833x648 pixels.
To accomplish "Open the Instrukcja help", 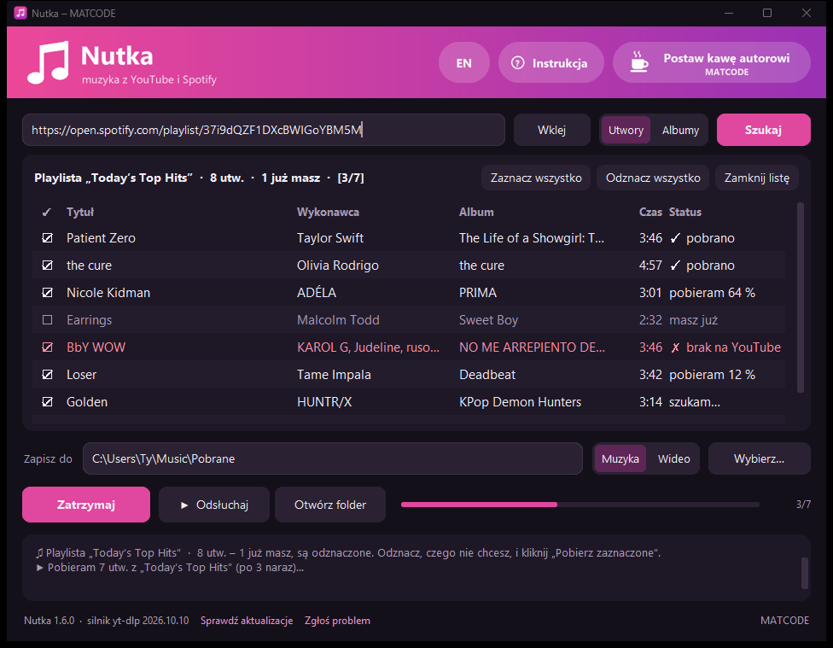I will (550, 62).
